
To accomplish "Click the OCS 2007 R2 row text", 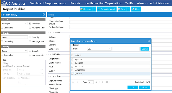I will coord(80,70).
